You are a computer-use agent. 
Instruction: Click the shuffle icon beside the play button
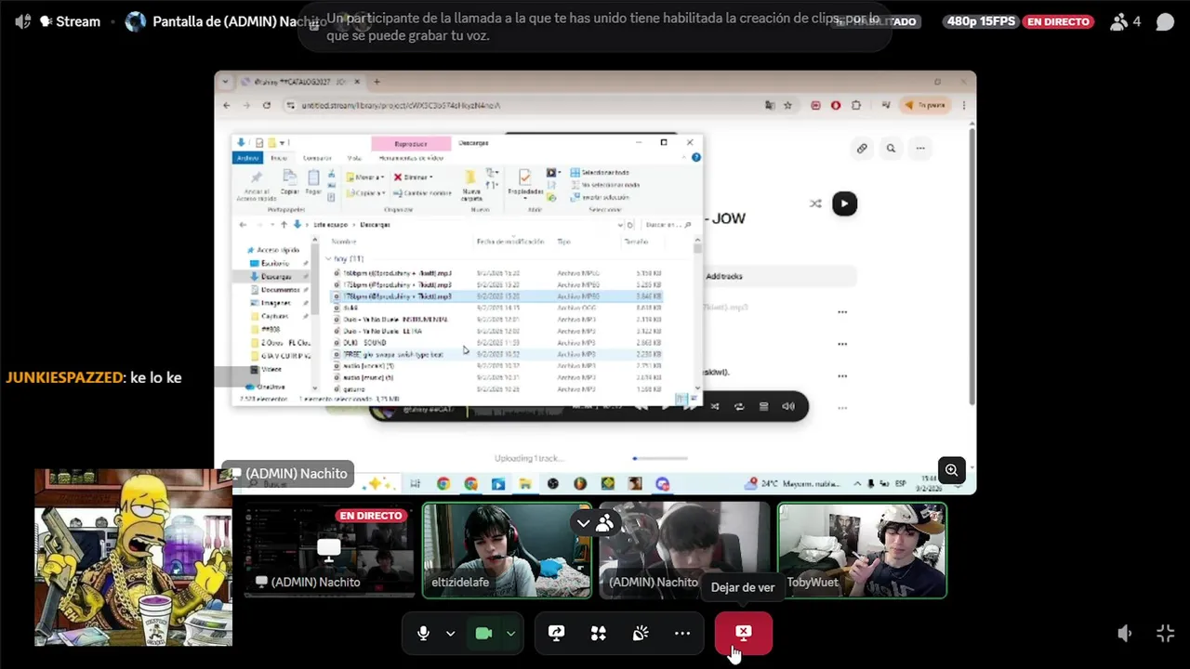(815, 203)
